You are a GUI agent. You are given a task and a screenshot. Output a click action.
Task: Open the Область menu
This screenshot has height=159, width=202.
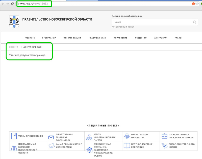30,38
